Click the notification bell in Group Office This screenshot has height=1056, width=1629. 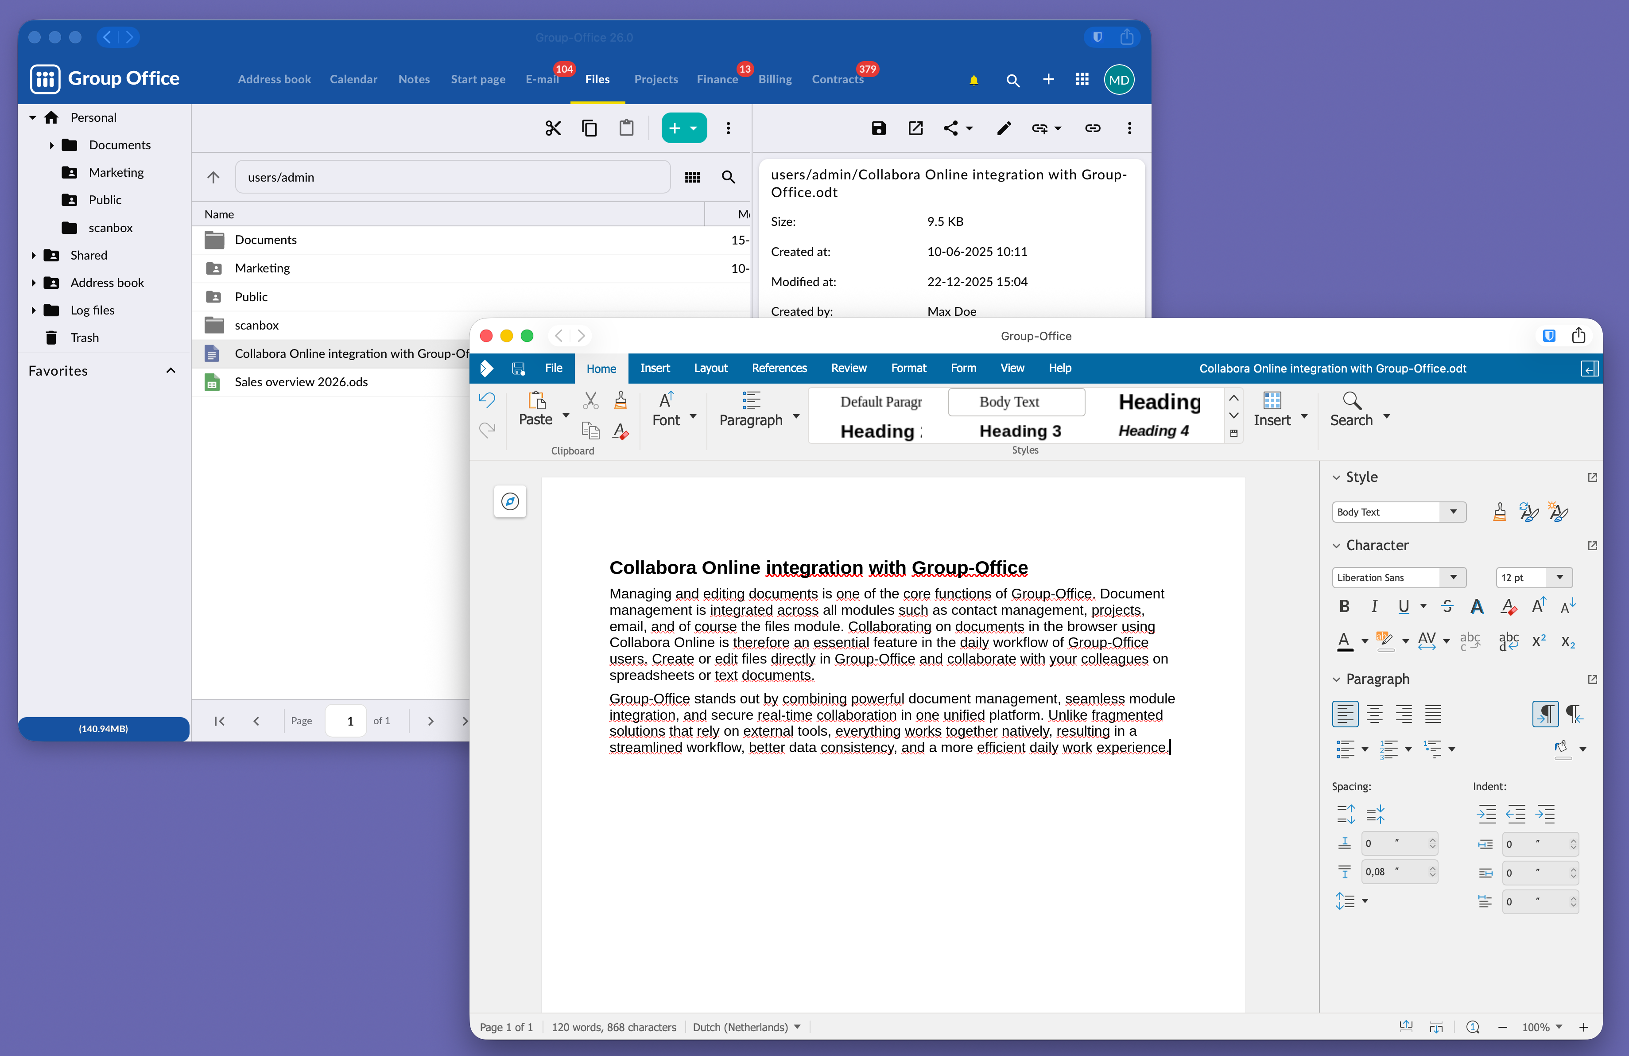[x=974, y=80]
